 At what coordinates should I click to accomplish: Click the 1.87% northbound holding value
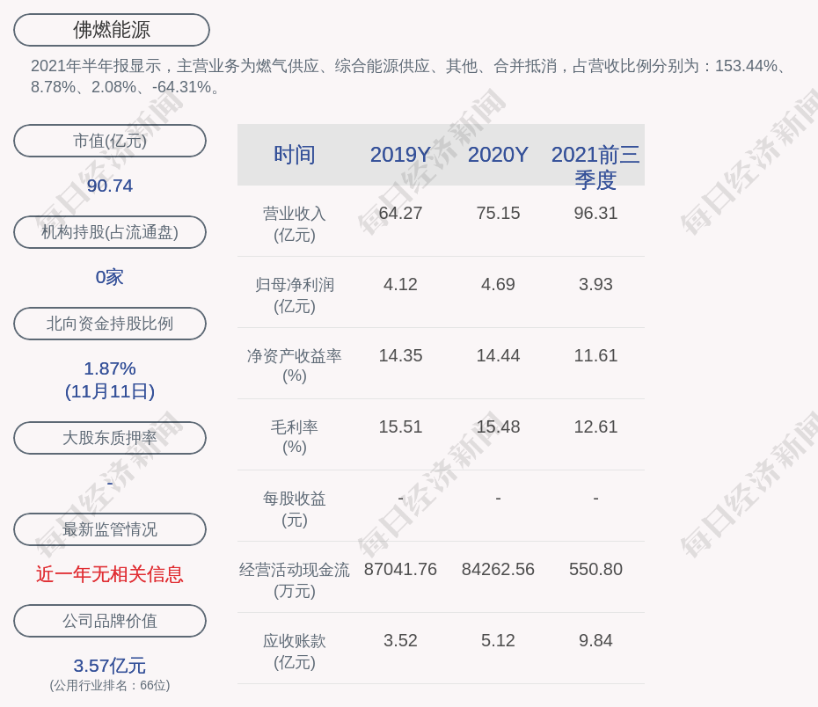(110, 368)
